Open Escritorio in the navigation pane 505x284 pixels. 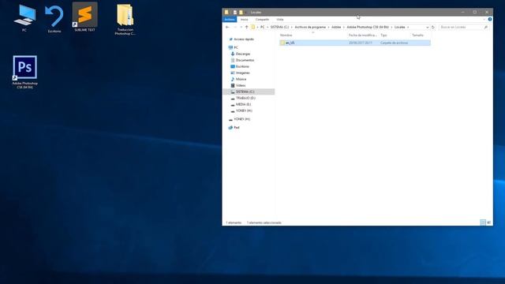pos(242,66)
